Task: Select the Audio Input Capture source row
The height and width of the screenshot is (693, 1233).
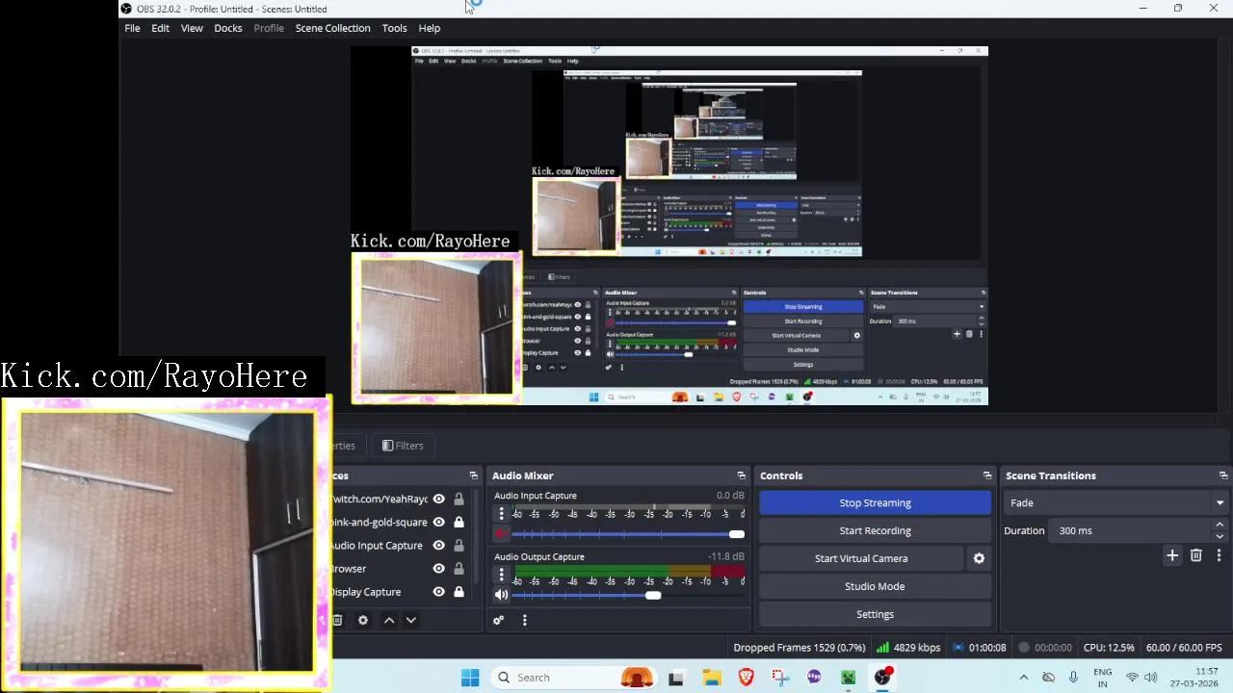Action: [398, 546]
